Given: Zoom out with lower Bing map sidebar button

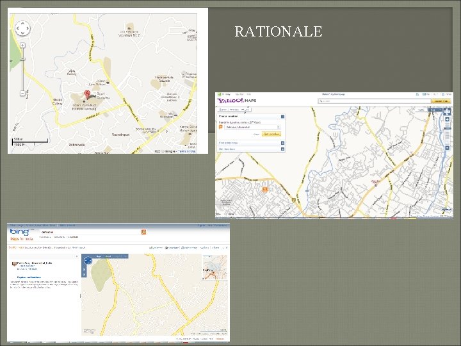Looking at the screenshot, I should (x=84, y=274).
